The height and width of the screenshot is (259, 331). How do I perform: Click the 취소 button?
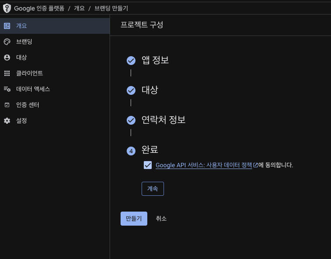[x=161, y=219]
